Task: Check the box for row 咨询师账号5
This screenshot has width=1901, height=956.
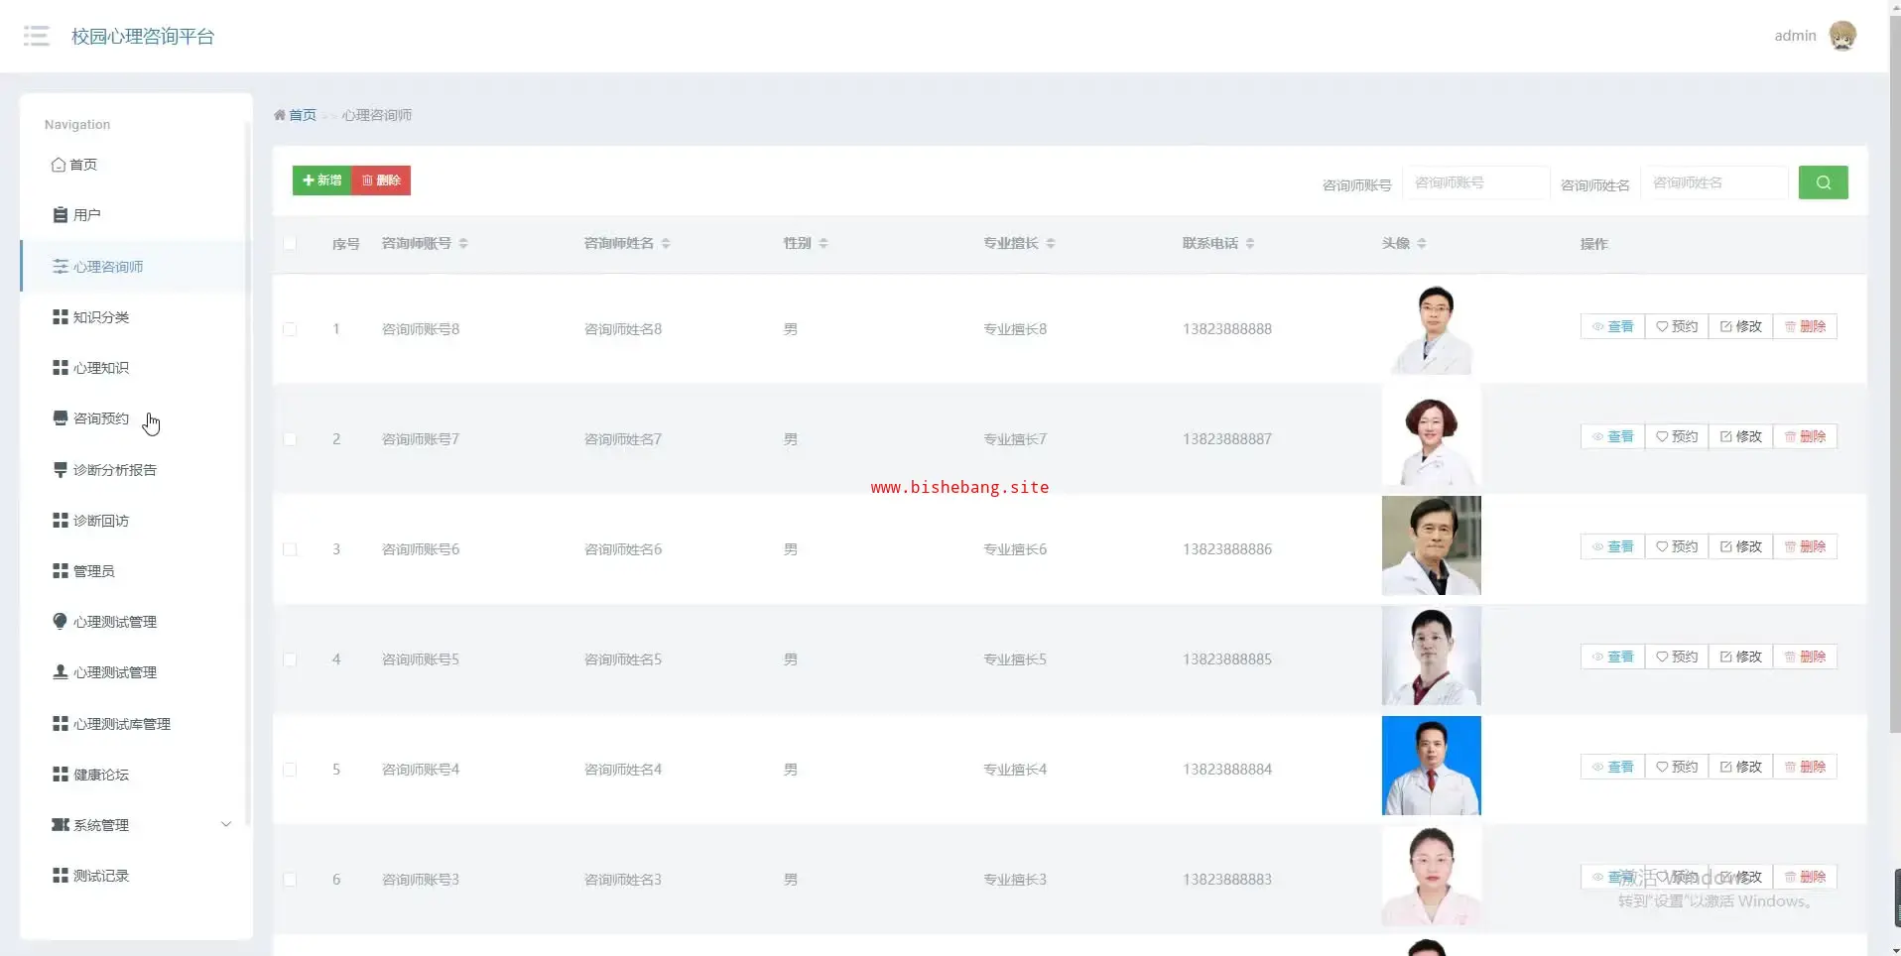Action: (x=290, y=659)
